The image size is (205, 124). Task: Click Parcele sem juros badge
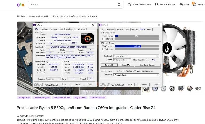coord(42,98)
